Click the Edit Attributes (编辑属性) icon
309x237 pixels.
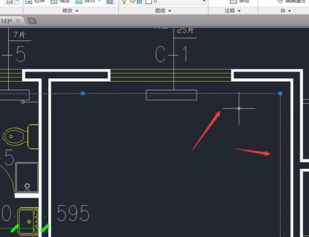[x=280, y=2]
